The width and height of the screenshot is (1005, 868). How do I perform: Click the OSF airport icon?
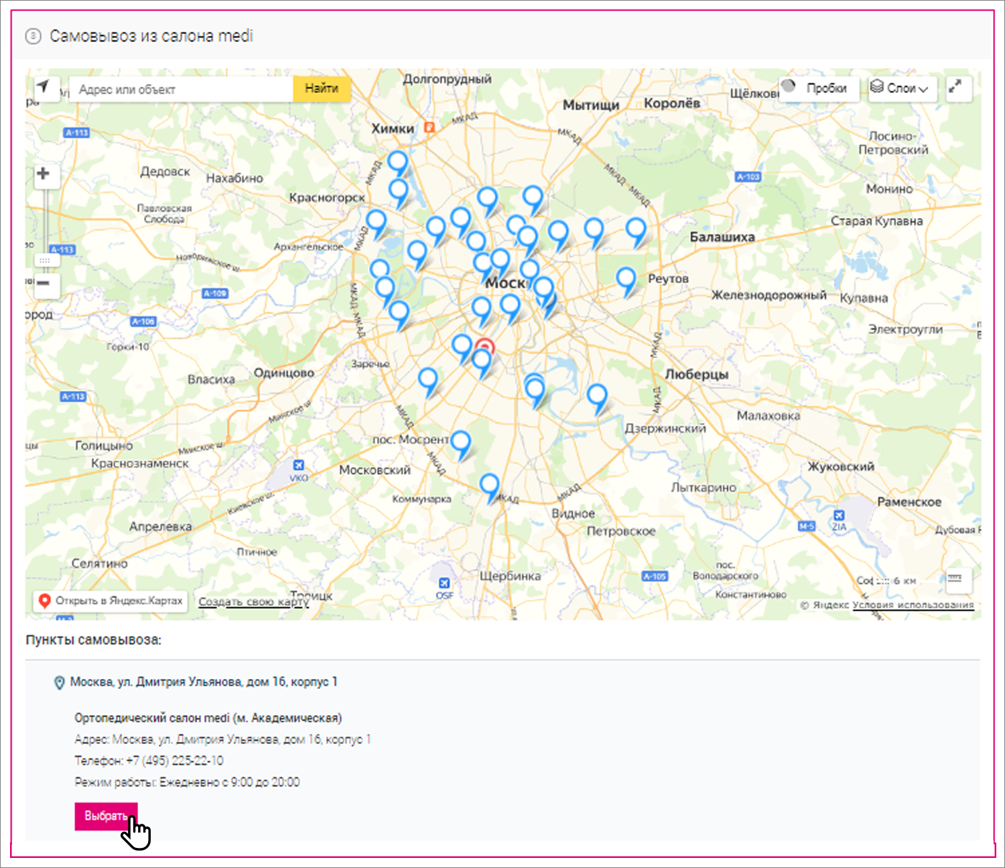(444, 583)
